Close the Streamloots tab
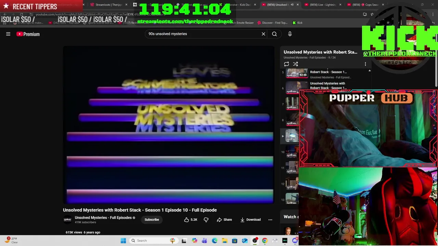The width and height of the screenshot is (438, 246). coord(126,5)
